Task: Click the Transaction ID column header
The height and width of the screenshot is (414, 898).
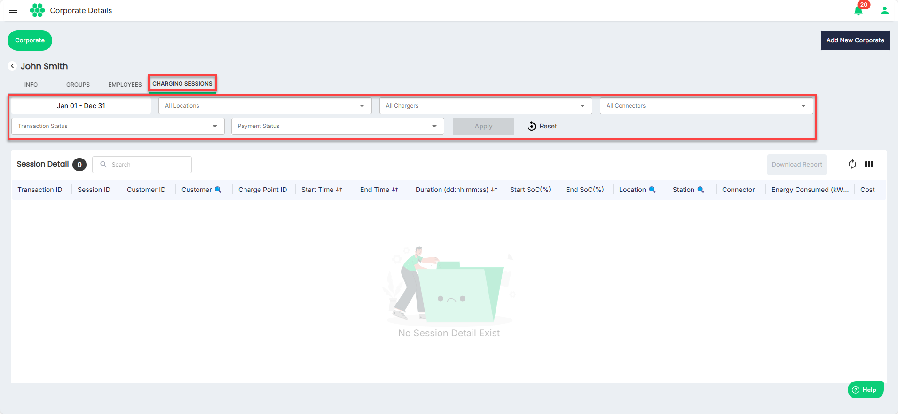Action: pyautogui.click(x=40, y=190)
